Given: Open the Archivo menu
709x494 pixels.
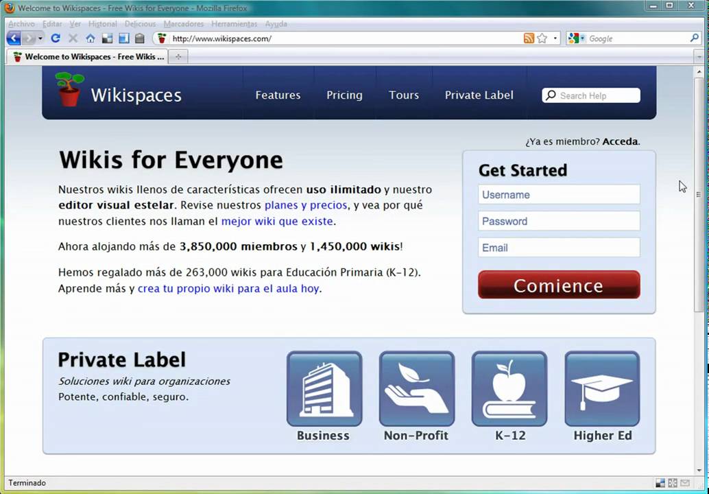Looking at the screenshot, I should click(21, 24).
